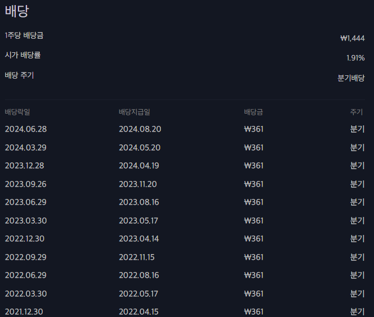Viewport: 374px width, 317px height.
Task: Click ₩361 in the 2021.12.30 row
Action: [254, 312]
